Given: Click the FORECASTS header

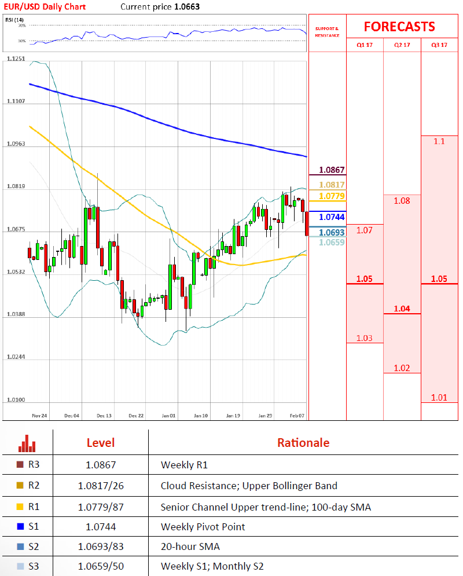Looking at the screenshot, I should tap(399, 27).
